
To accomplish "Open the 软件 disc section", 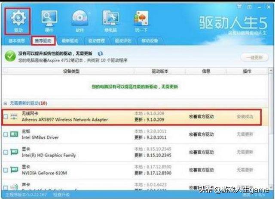I will pos(80,21).
